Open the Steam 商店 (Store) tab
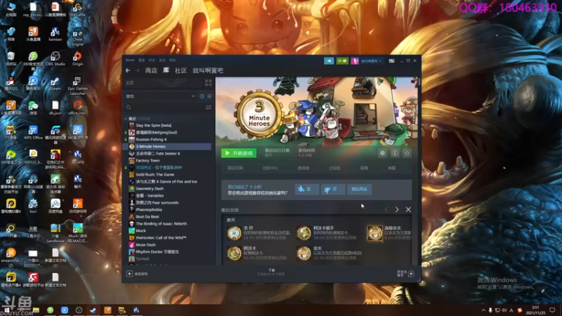Screen dimensions: 562x316 tap(151, 71)
